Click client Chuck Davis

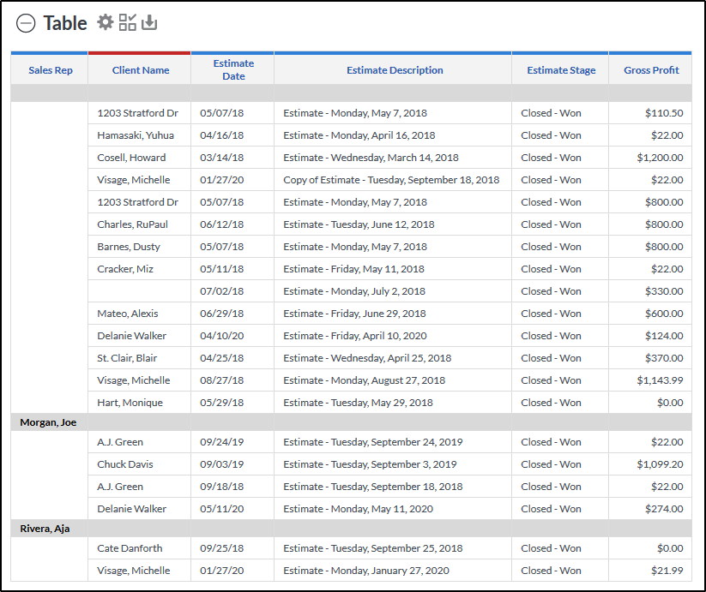pos(125,464)
